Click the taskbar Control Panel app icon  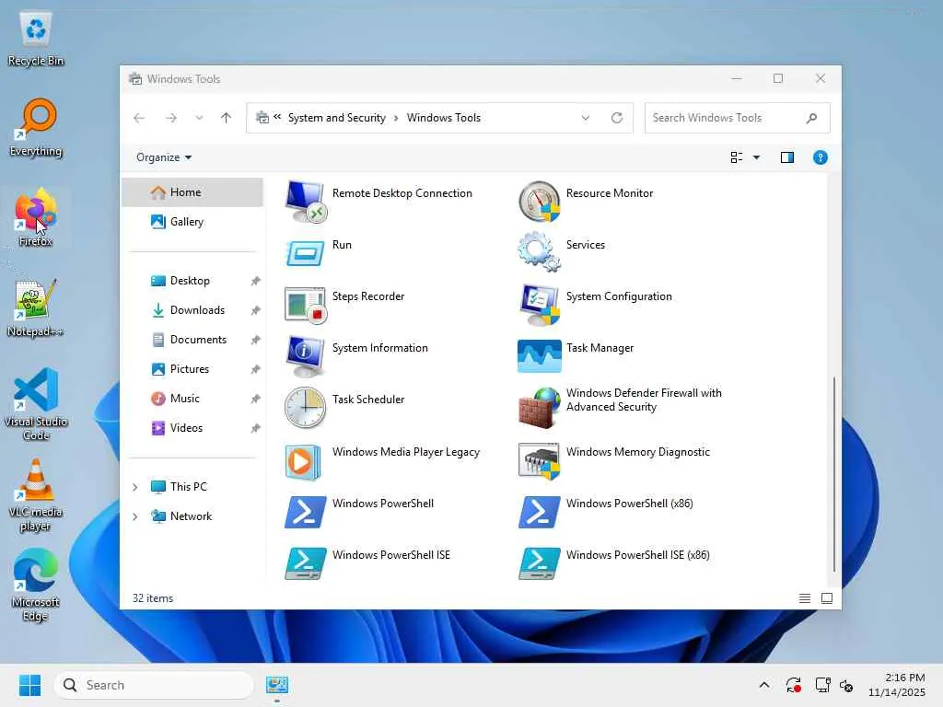[277, 685]
